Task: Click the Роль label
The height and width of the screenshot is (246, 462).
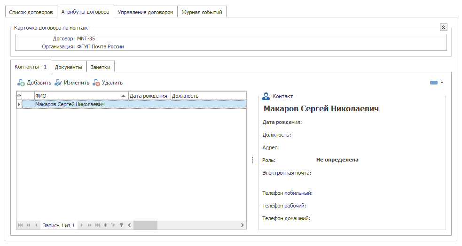Action: point(269,160)
